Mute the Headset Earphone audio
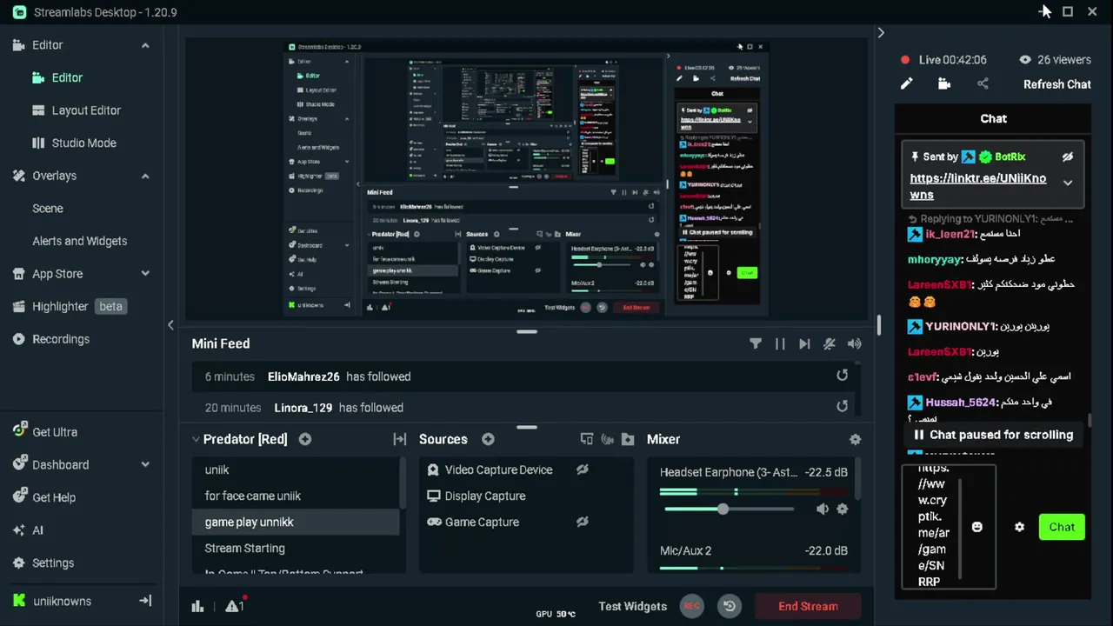The width and height of the screenshot is (1113, 626). tap(823, 509)
